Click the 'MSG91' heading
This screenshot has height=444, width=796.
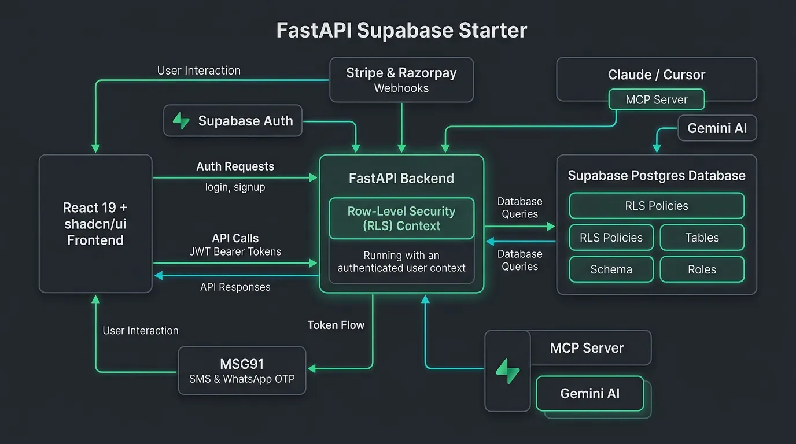click(242, 364)
